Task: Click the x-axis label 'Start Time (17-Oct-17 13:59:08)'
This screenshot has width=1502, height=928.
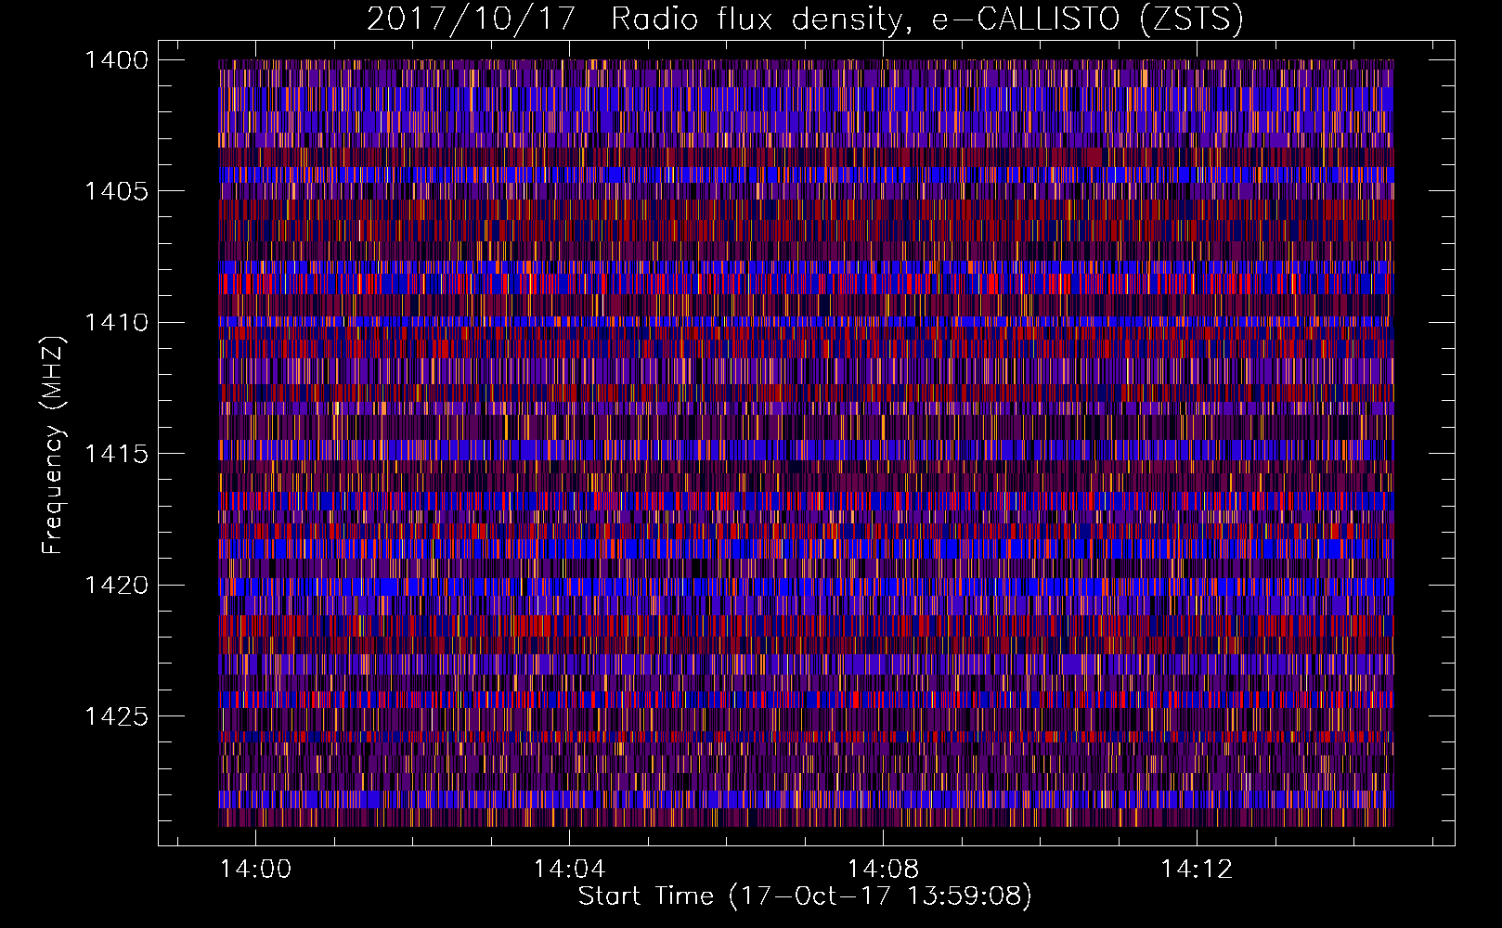Action: click(805, 896)
